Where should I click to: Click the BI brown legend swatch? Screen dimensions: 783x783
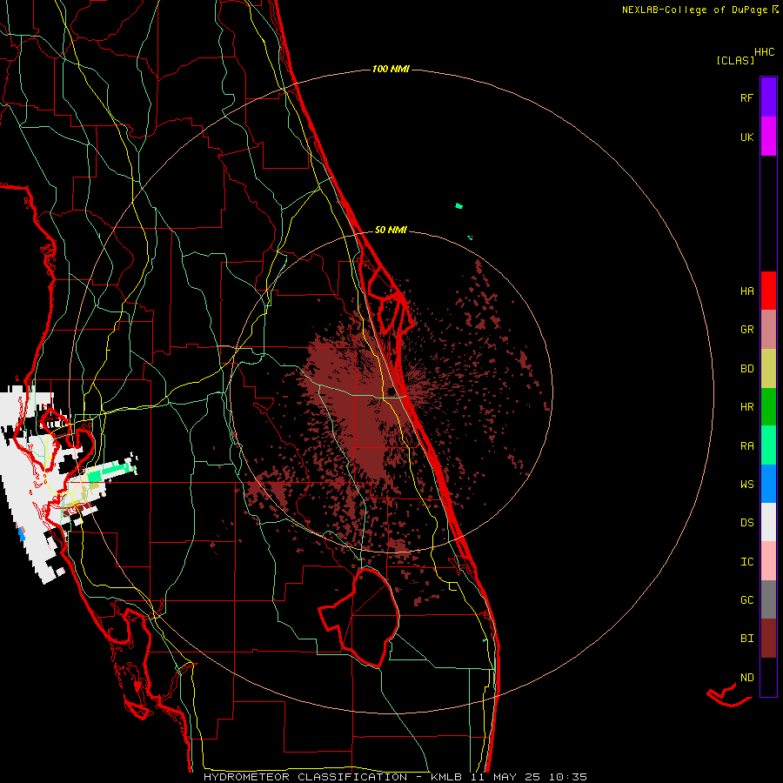coord(768,639)
